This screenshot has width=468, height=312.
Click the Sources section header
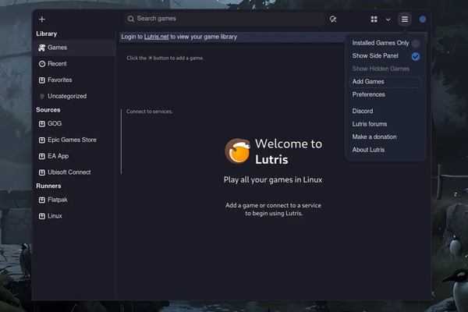point(48,110)
